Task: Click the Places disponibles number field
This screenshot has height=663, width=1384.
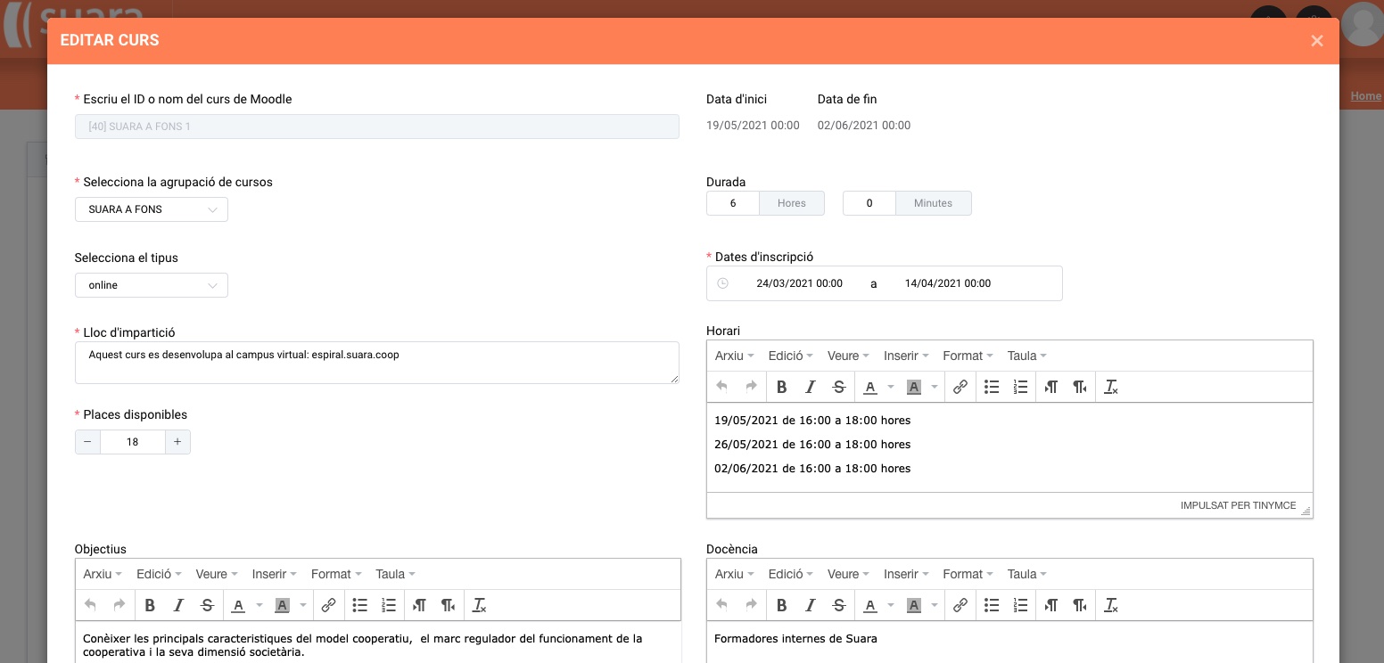Action: (x=133, y=442)
